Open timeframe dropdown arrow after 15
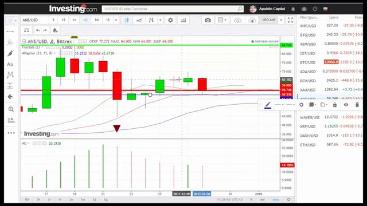This screenshot has height=206, width=367. point(116,20)
